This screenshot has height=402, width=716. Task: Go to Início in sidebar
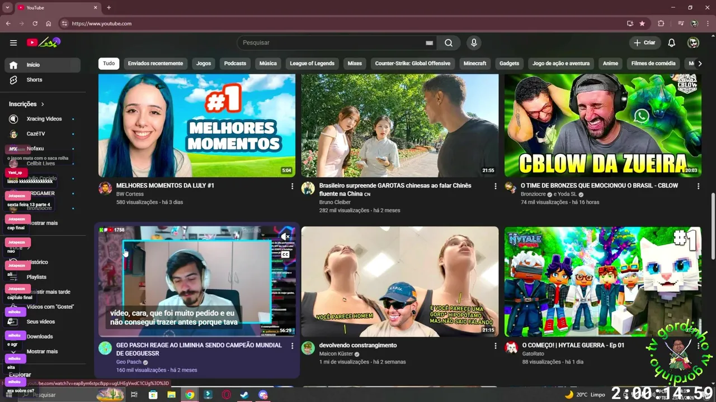[x=42, y=65]
